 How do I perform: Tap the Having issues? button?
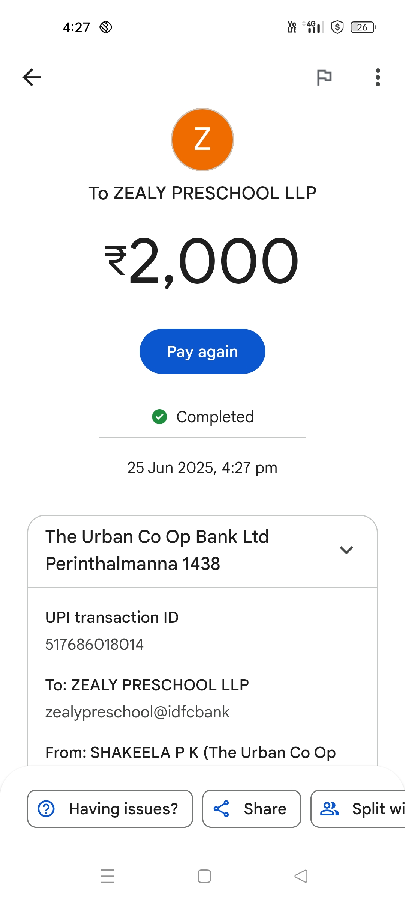tap(110, 809)
